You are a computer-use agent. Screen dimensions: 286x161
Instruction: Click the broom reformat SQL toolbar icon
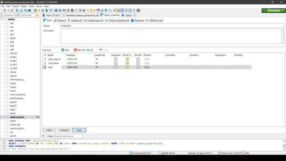tap(114, 10)
